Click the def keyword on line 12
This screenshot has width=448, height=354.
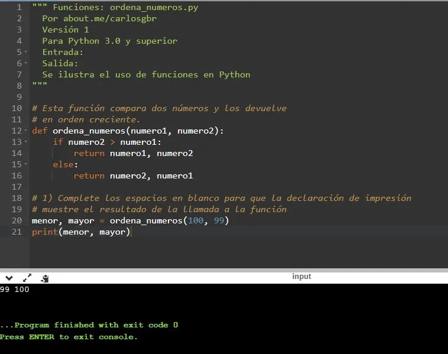point(40,131)
